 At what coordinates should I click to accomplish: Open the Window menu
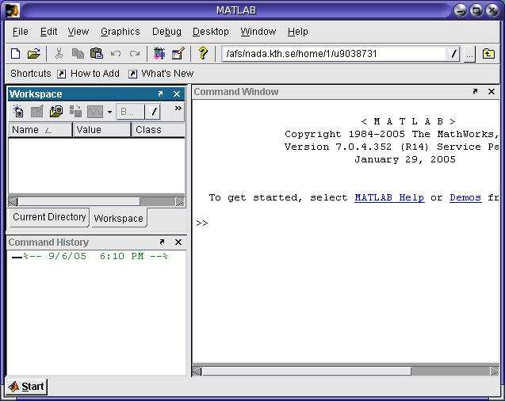point(258,32)
